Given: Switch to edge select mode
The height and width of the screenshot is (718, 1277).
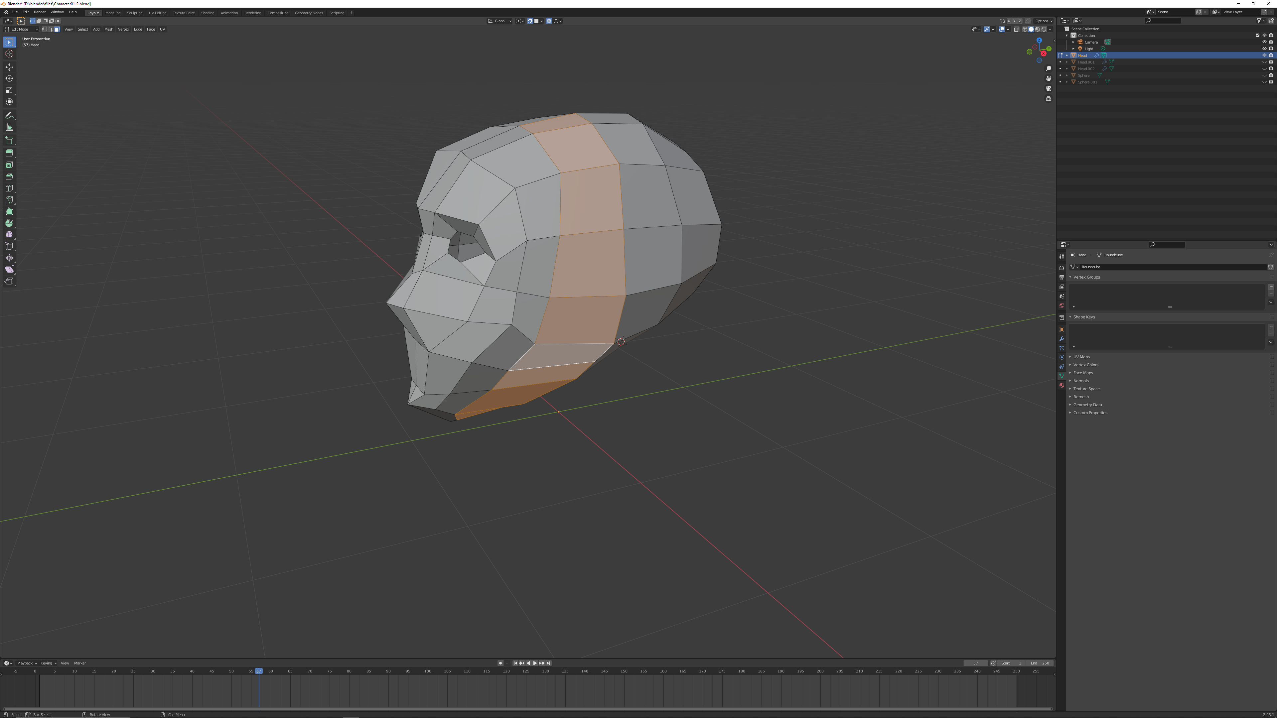Looking at the screenshot, I should (51, 29).
